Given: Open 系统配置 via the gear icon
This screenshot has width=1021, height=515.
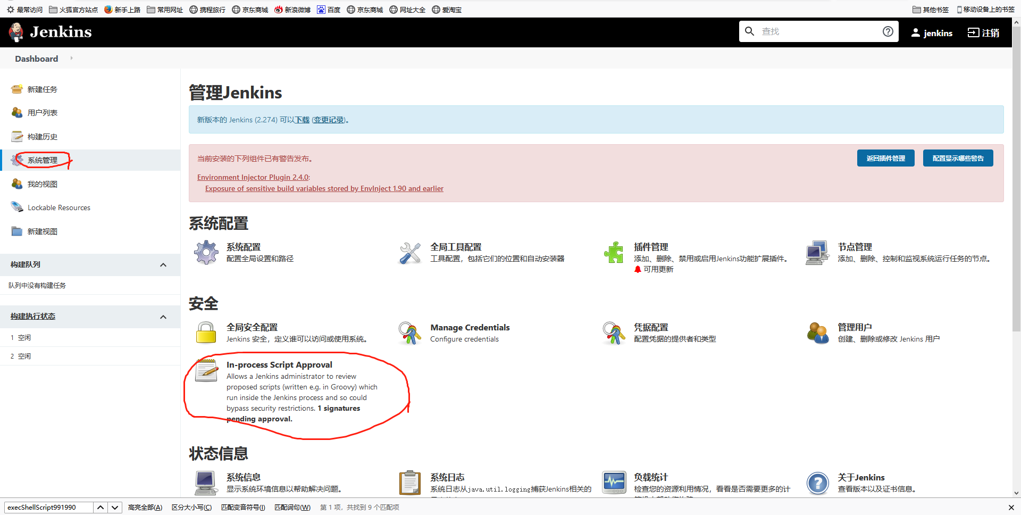Looking at the screenshot, I should pyautogui.click(x=206, y=253).
